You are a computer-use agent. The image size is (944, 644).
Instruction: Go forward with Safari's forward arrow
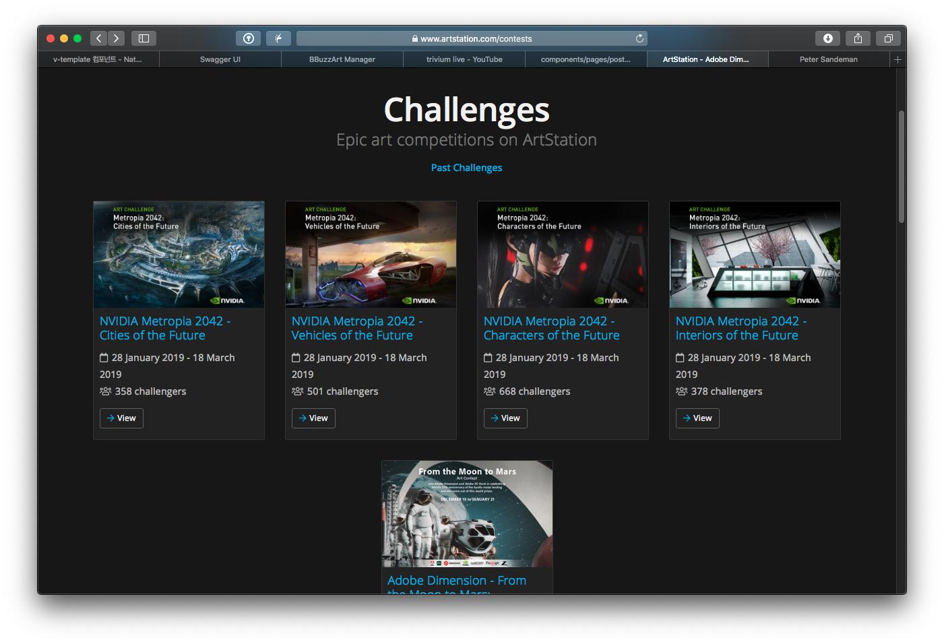tap(116, 38)
